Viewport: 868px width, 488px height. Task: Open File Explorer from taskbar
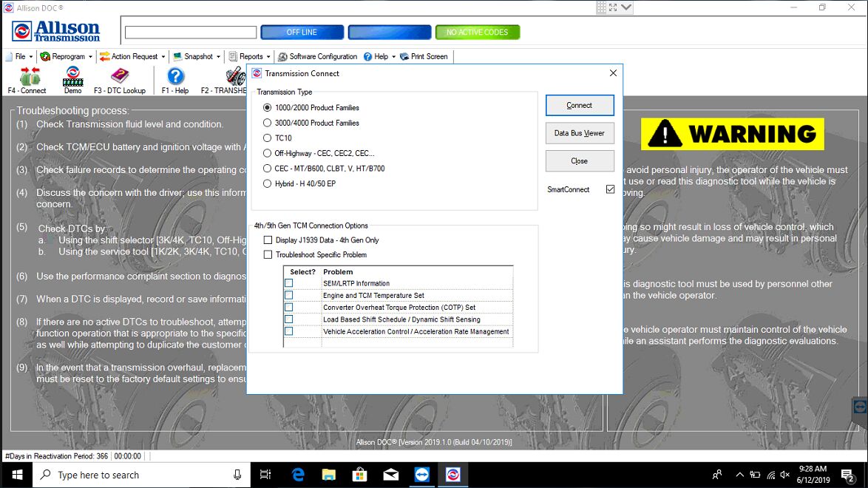(329, 475)
